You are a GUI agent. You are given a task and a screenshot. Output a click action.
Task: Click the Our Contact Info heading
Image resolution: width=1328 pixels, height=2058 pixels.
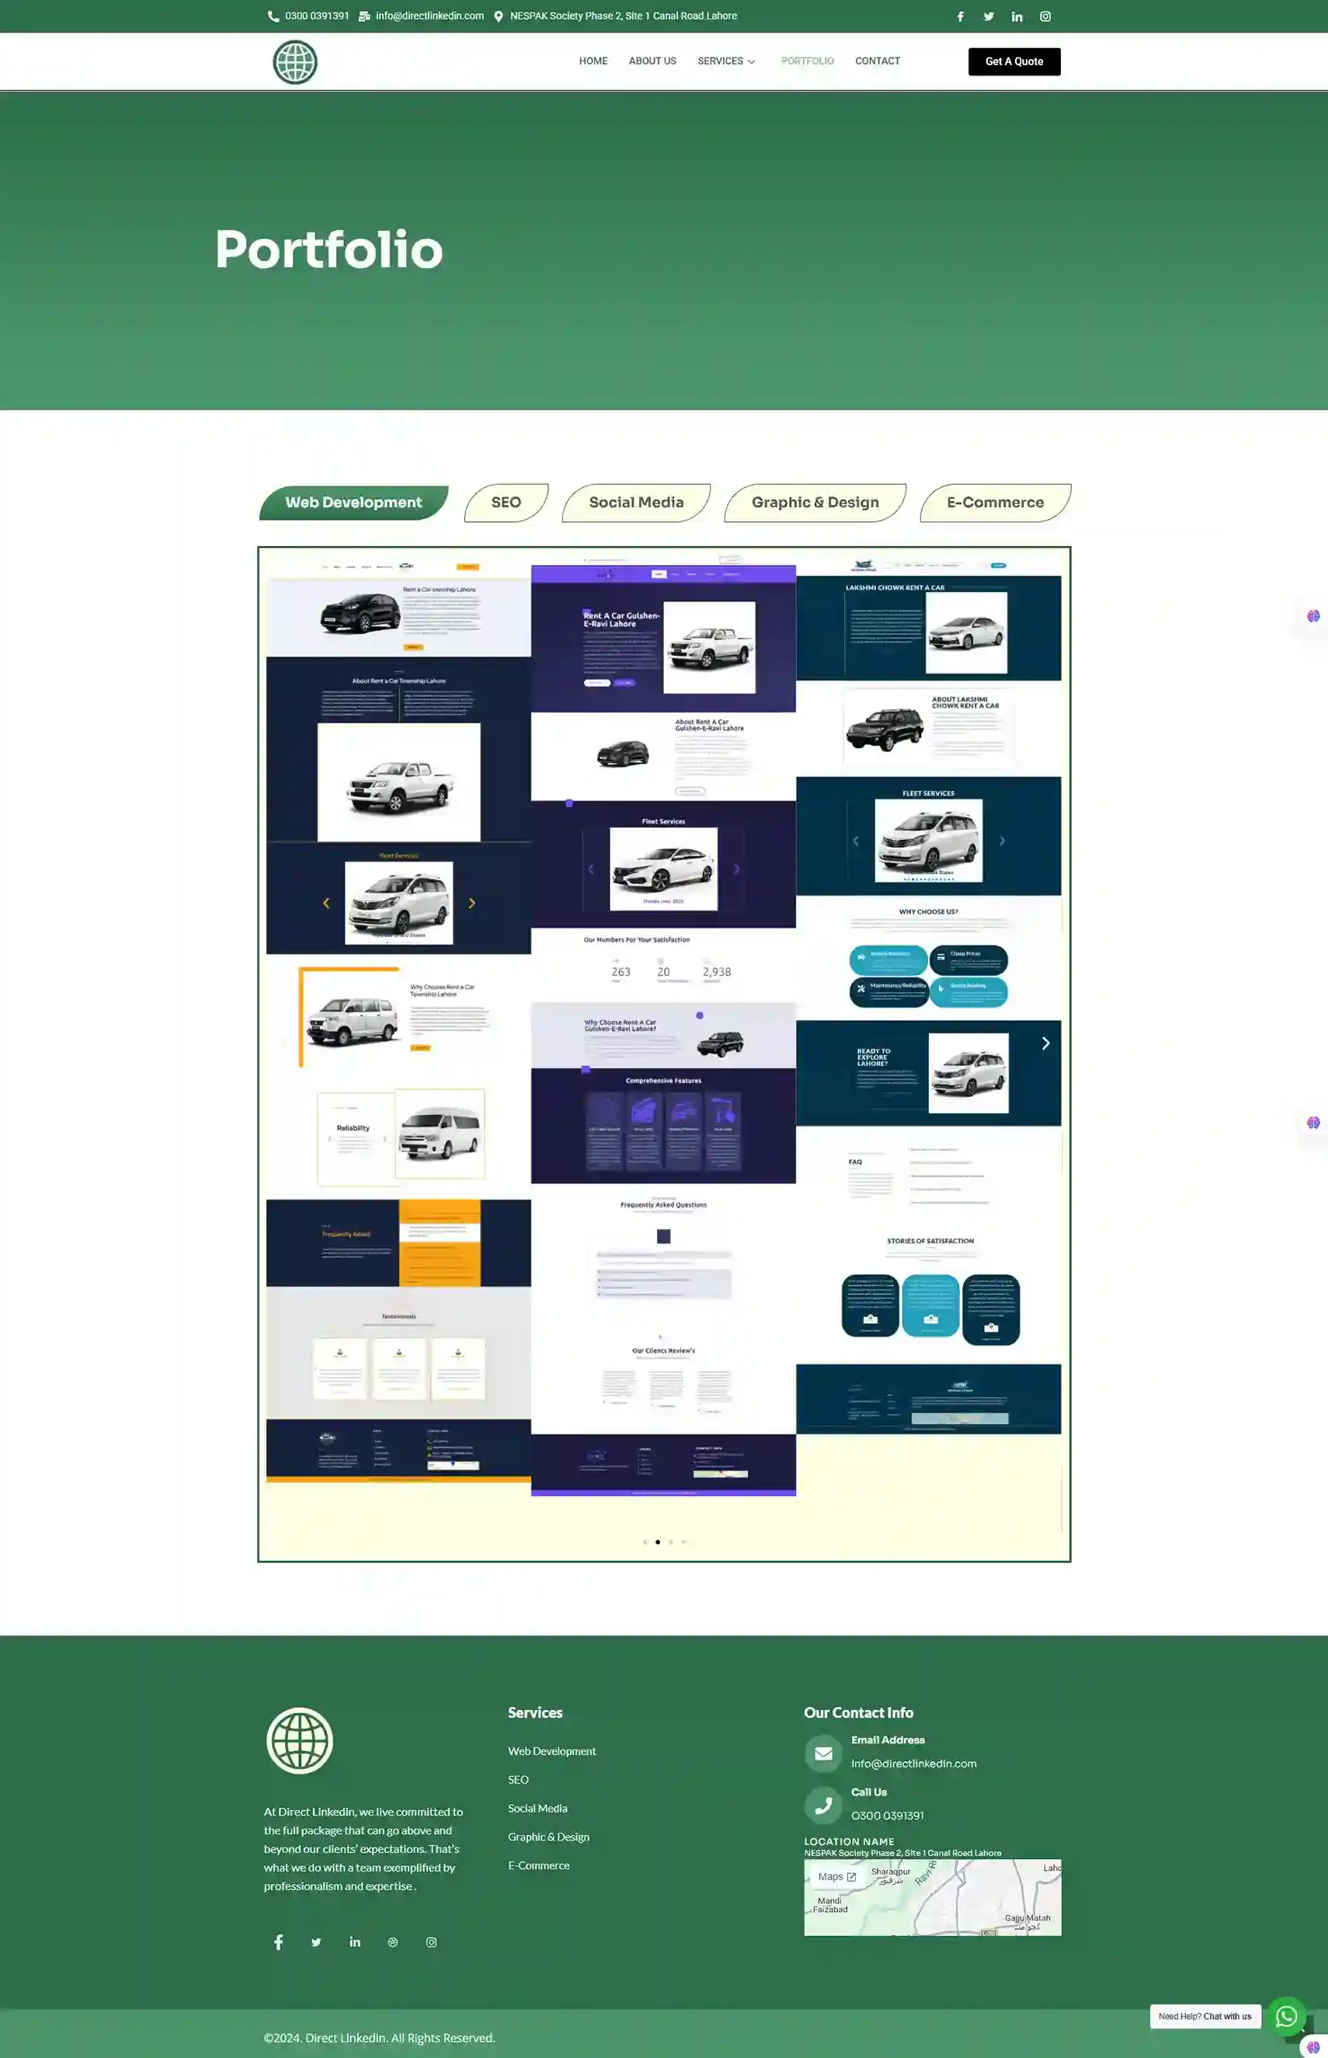858,1712
